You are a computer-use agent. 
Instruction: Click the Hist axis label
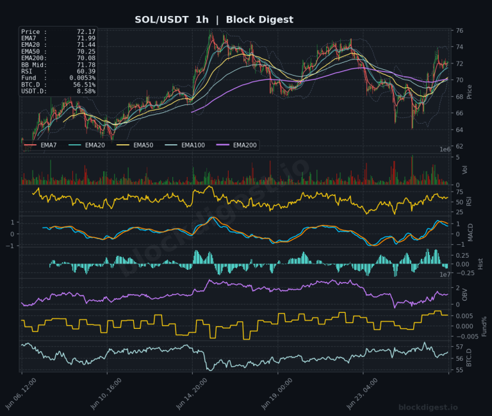tap(480, 263)
